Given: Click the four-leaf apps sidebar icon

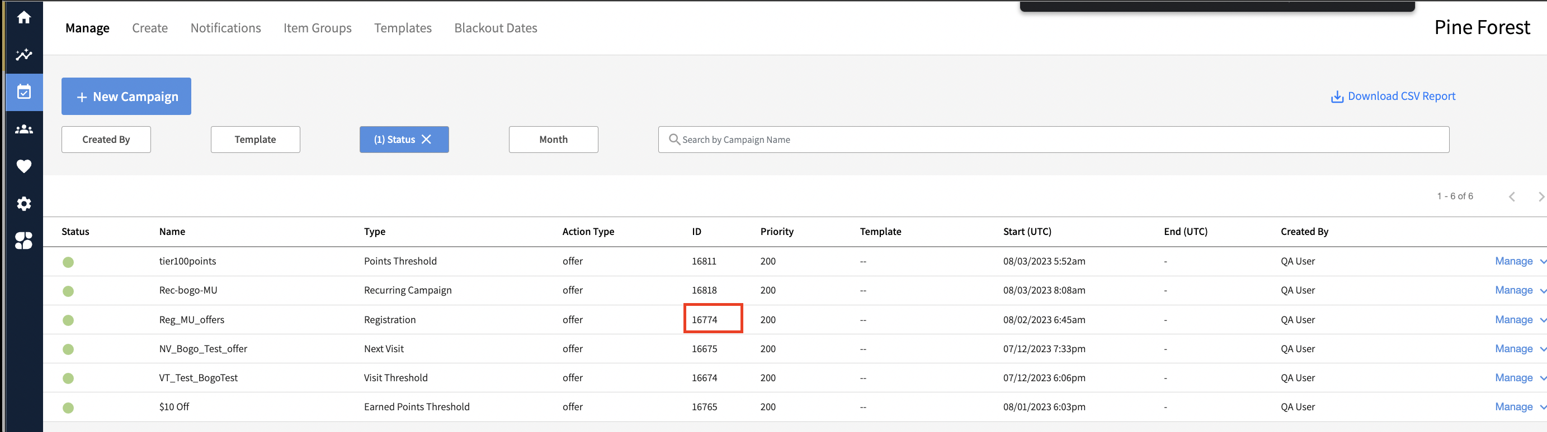Looking at the screenshot, I should (x=24, y=241).
